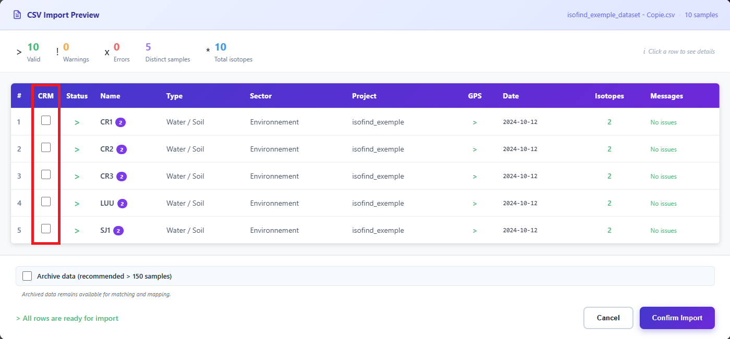Viewport: 730px width, 339px height.
Task: Click the GPS arrow icon for the LUU row
Action: 475,203
